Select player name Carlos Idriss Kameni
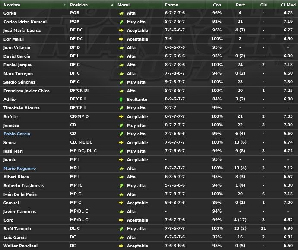This screenshot has width=298, height=250. pyautogui.click(x=25, y=22)
